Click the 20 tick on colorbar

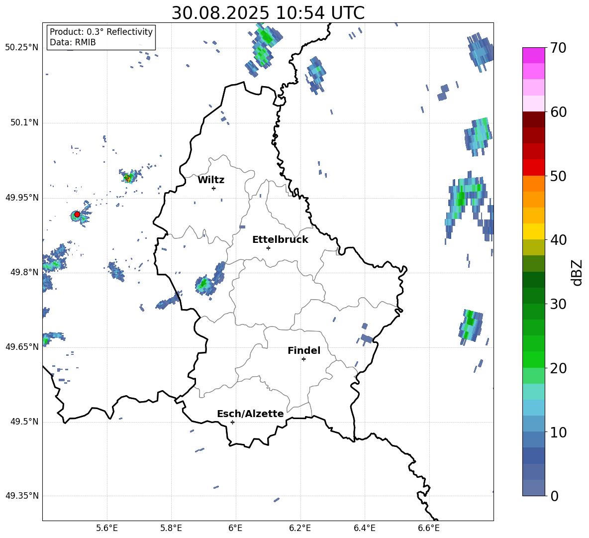[558, 368]
